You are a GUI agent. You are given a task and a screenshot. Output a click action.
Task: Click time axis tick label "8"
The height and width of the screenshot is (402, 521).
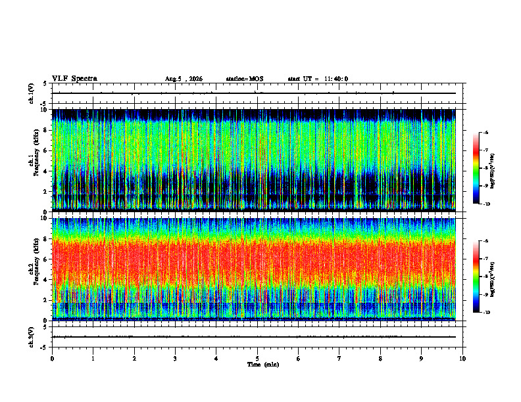(x=380, y=359)
